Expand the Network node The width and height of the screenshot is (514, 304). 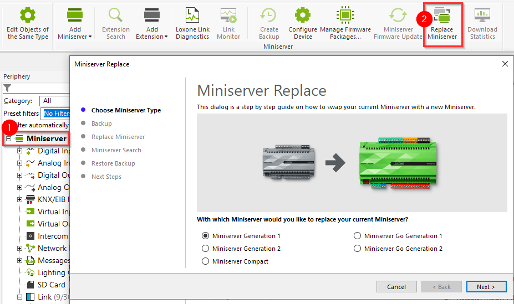(19, 248)
